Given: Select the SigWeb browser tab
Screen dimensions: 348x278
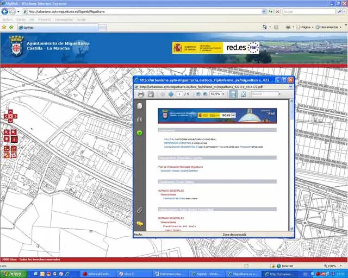Looking at the screenshot, I should pos(58,28).
